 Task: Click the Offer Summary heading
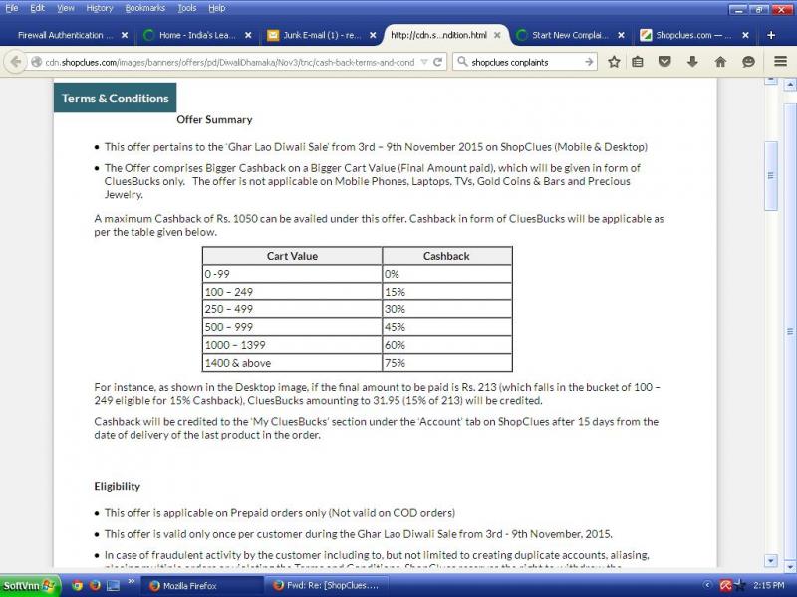coord(214,119)
